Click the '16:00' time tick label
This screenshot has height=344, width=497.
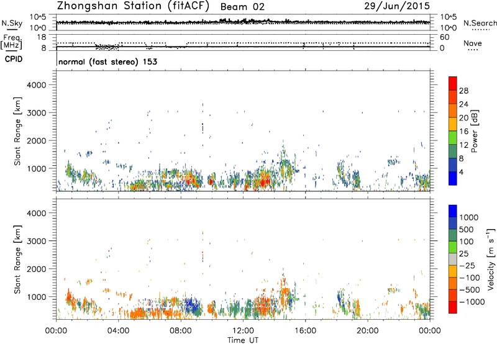pos(305,331)
